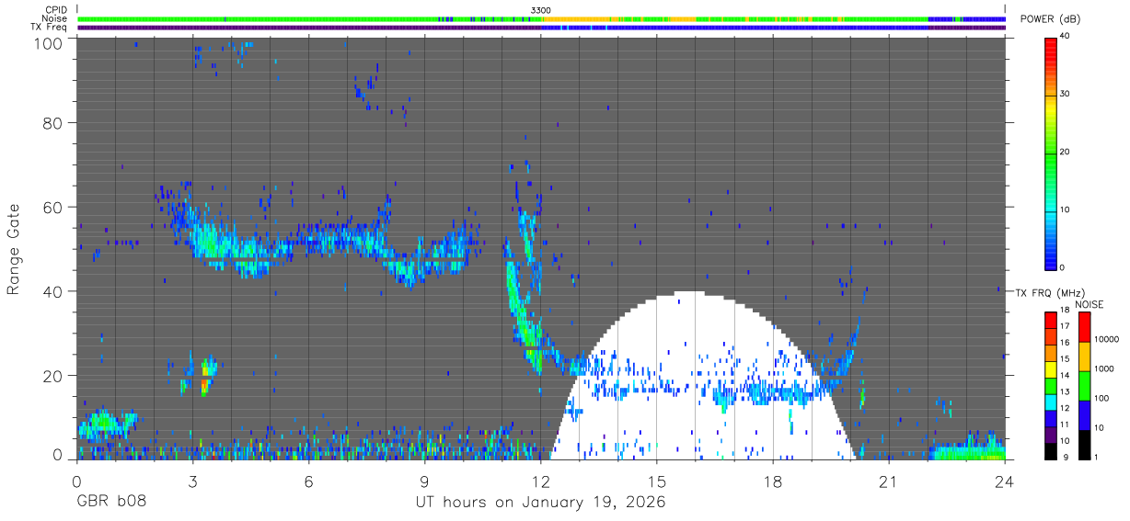The image size is (1130, 521).
Task: Click the TX Freq row label
Action: pos(49,28)
